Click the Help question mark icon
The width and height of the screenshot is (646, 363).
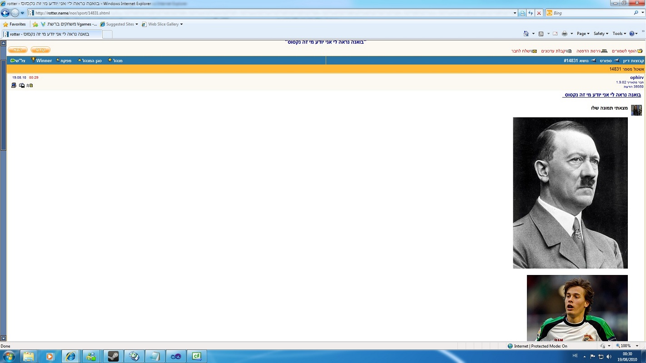(631, 34)
